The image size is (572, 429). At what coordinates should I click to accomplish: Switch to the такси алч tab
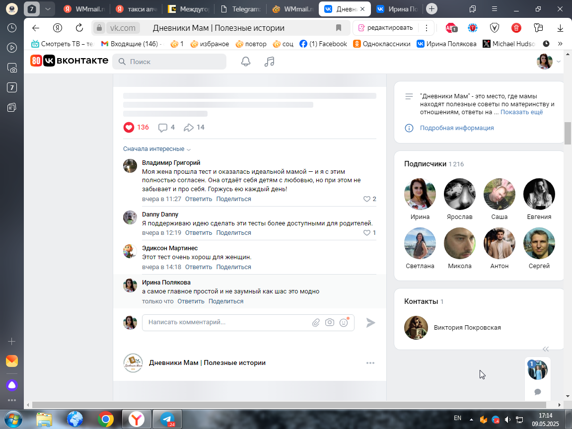136,9
